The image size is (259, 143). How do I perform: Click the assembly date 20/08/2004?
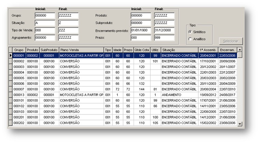[208, 89]
